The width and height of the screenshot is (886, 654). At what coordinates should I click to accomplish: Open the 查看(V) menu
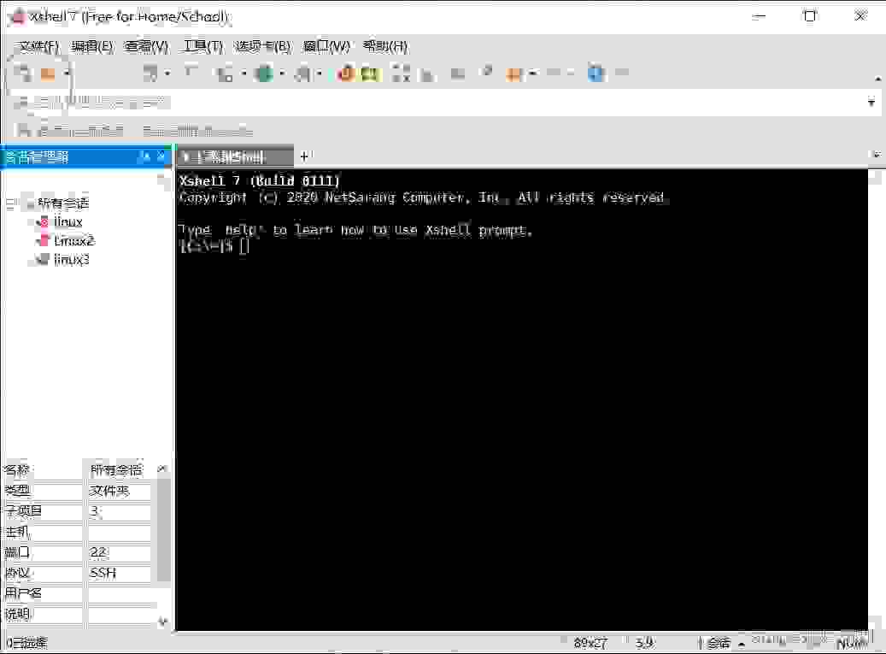coord(146,46)
